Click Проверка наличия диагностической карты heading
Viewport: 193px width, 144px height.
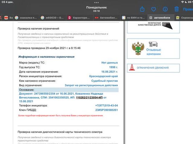coord(60,132)
